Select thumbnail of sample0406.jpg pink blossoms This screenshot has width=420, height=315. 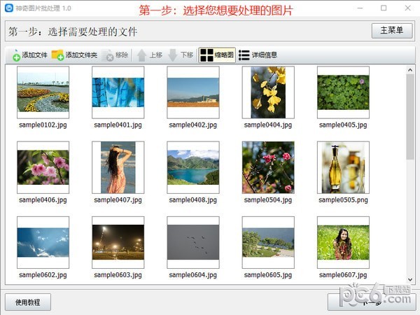pos(43,167)
